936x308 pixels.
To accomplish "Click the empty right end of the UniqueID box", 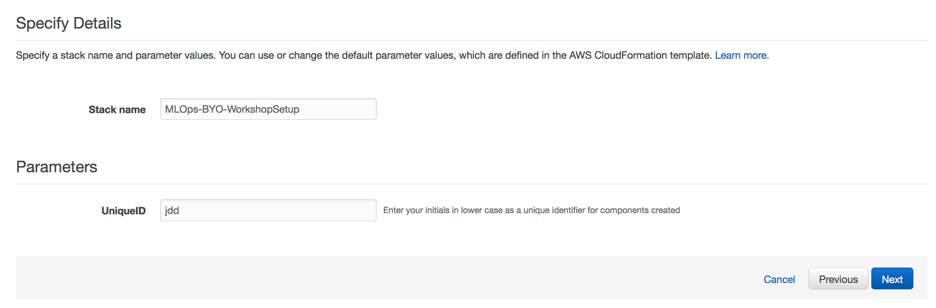I will [278, 210].
